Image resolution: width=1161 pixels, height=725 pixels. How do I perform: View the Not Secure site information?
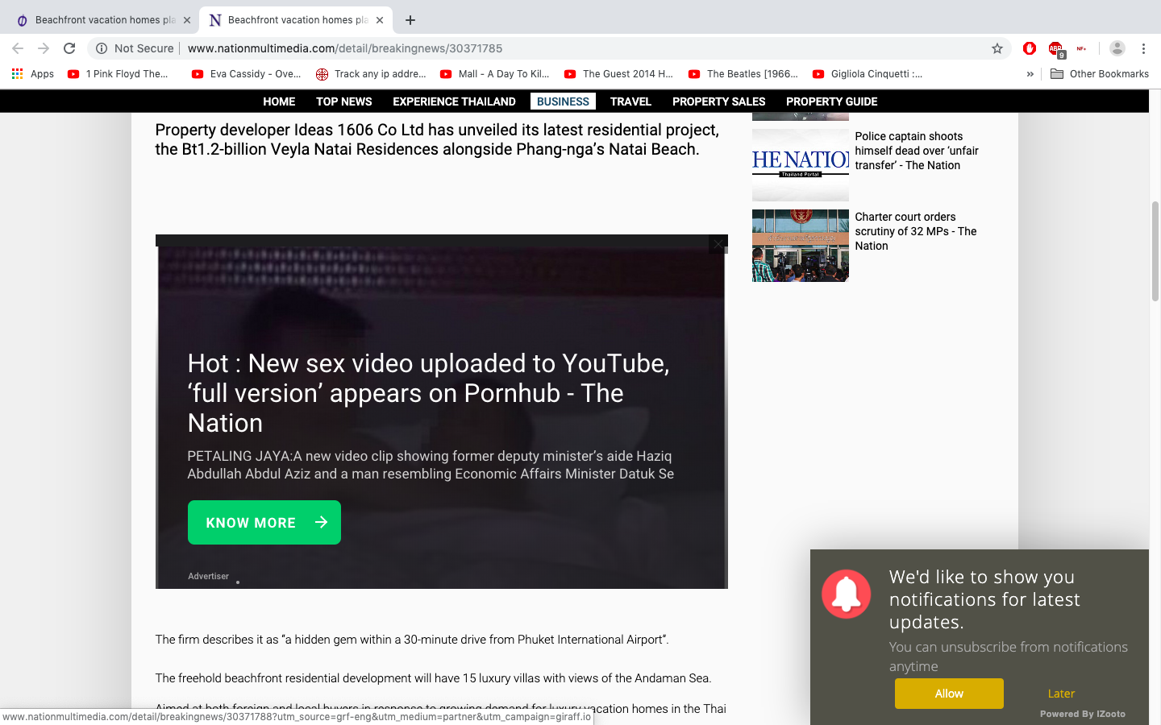[x=135, y=48]
